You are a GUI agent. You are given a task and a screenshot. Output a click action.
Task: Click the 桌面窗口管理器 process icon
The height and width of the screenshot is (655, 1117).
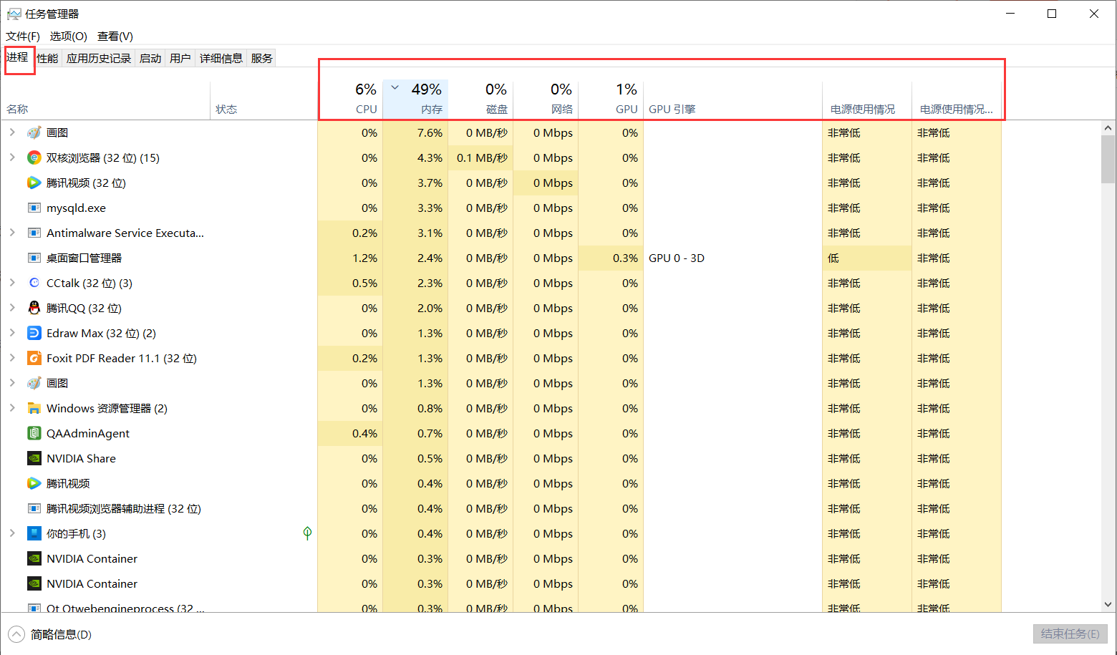point(34,258)
